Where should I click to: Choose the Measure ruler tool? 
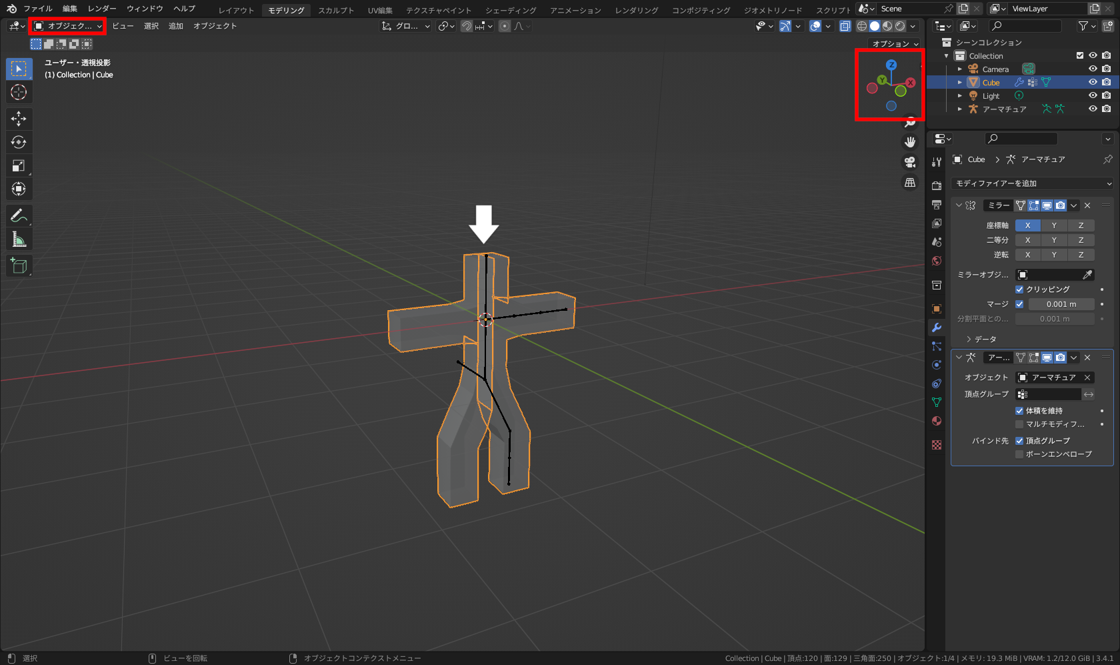click(19, 239)
